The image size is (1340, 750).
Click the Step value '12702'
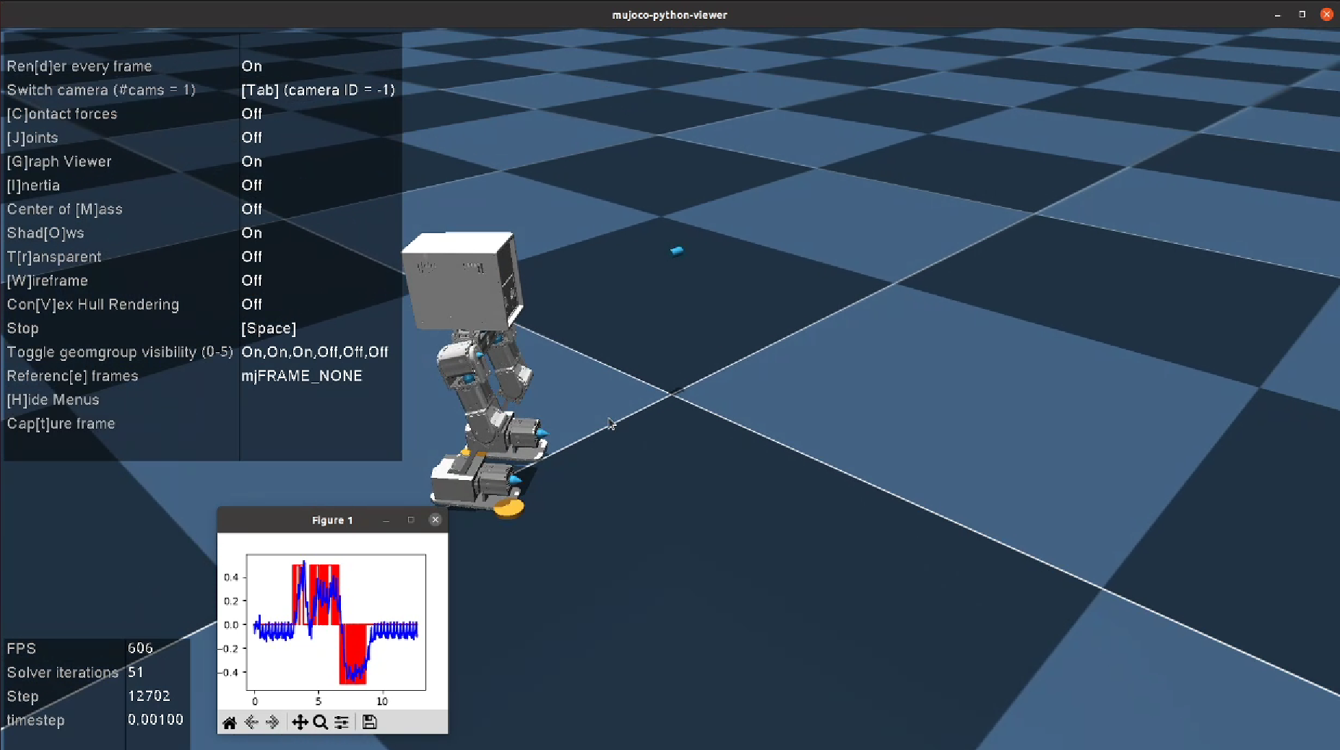149,696
